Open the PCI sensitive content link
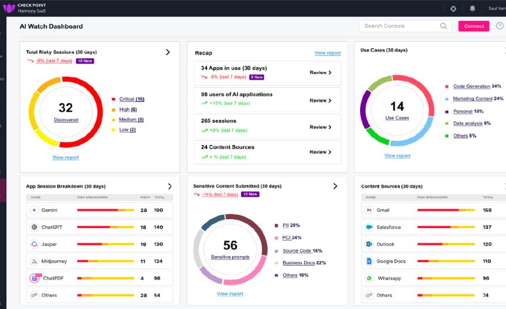 pyautogui.click(x=286, y=238)
